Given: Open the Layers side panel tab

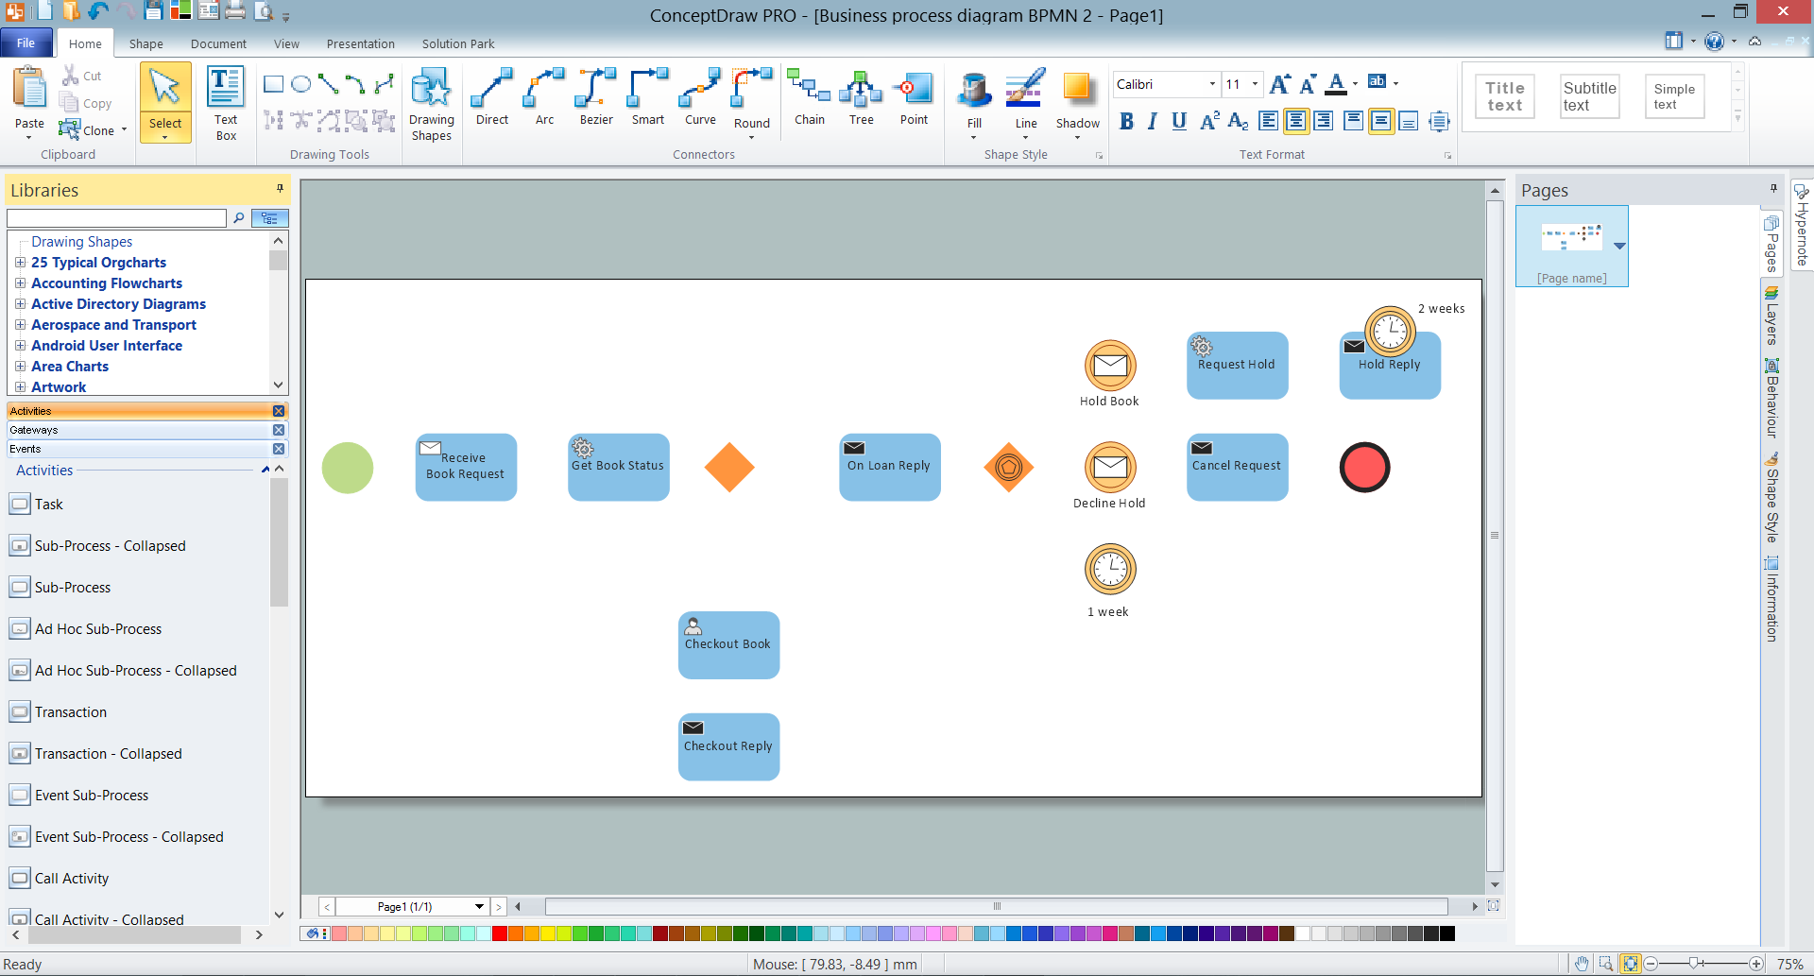Looking at the screenshot, I should click(1771, 317).
